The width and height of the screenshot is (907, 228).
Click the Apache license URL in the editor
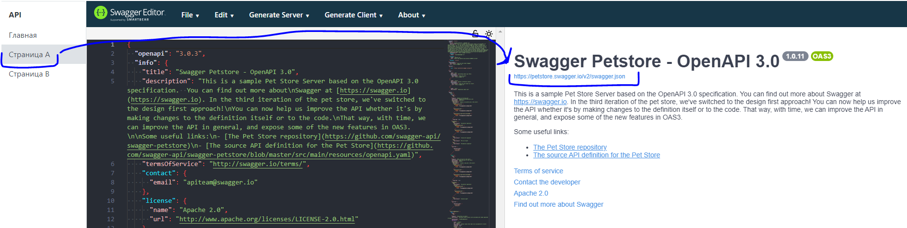267,219
